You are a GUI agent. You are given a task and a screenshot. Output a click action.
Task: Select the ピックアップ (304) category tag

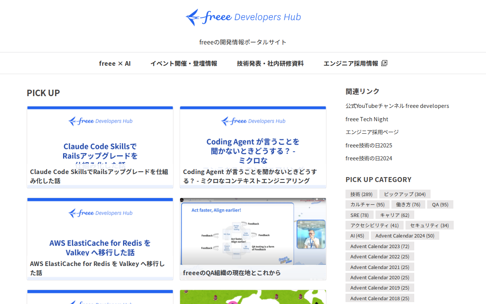point(405,194)
